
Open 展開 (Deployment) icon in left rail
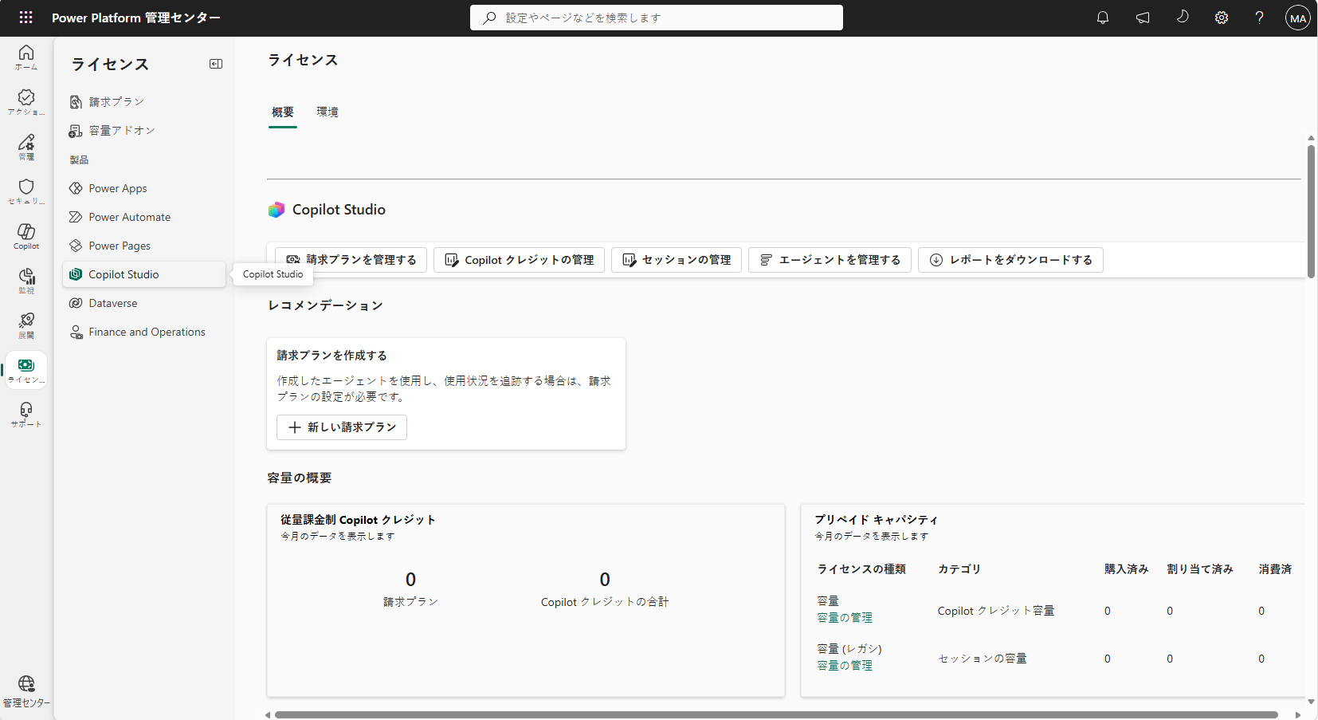pos(26,325)
